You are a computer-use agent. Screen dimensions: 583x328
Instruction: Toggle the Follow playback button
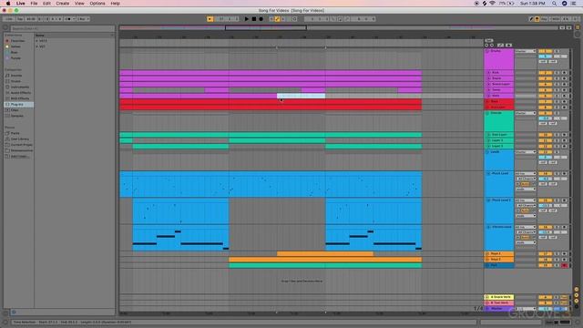[x=210, y=19]
